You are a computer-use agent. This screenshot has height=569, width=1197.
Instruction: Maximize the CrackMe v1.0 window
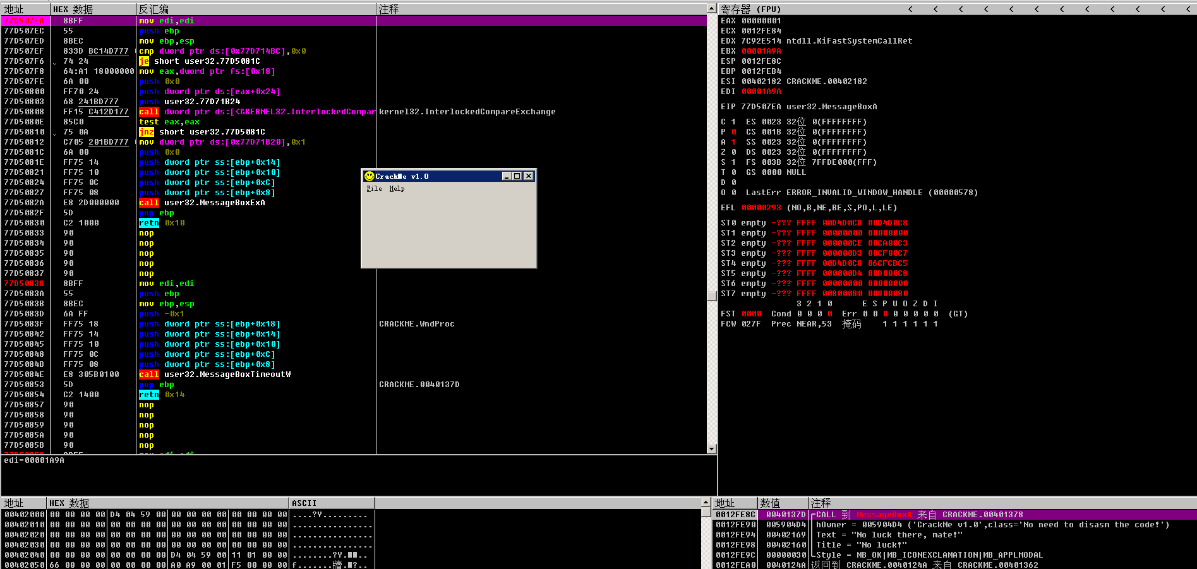(x=517, y=176)
